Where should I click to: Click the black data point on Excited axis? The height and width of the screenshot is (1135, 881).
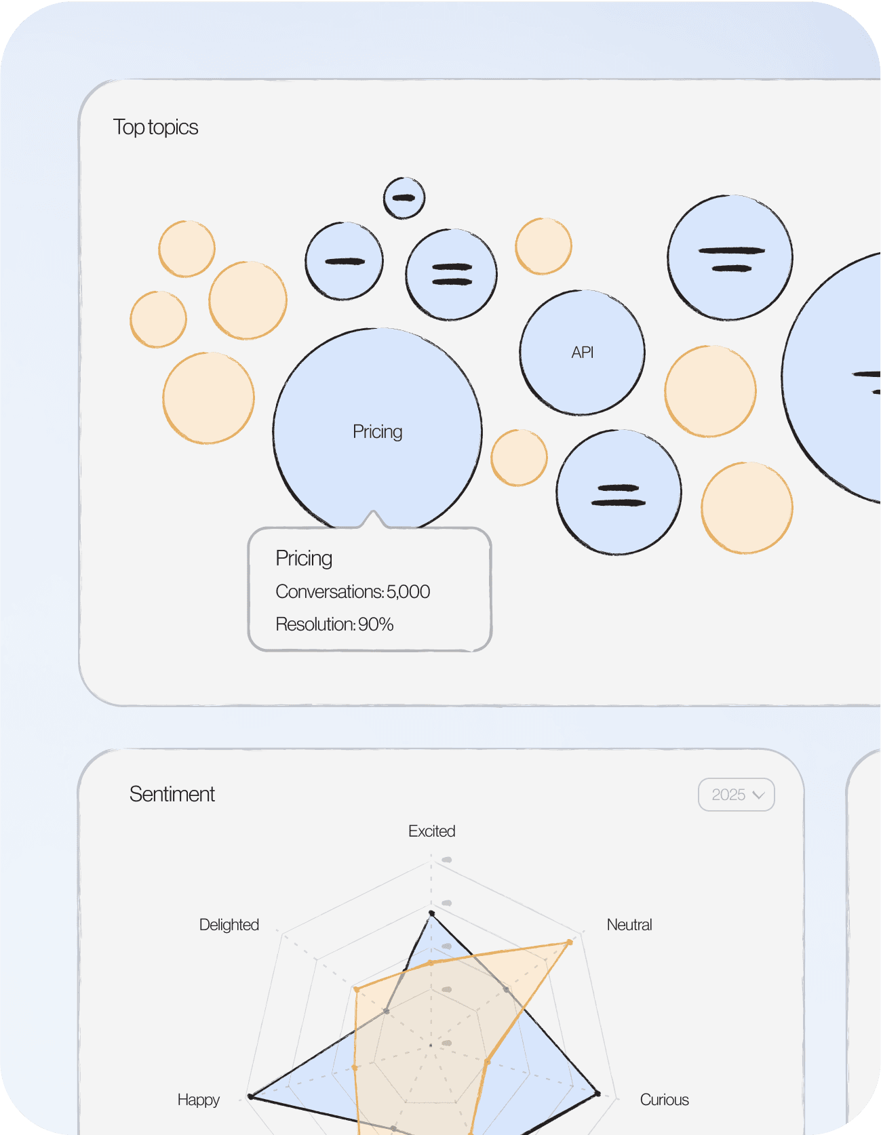[x=431, y=913]
